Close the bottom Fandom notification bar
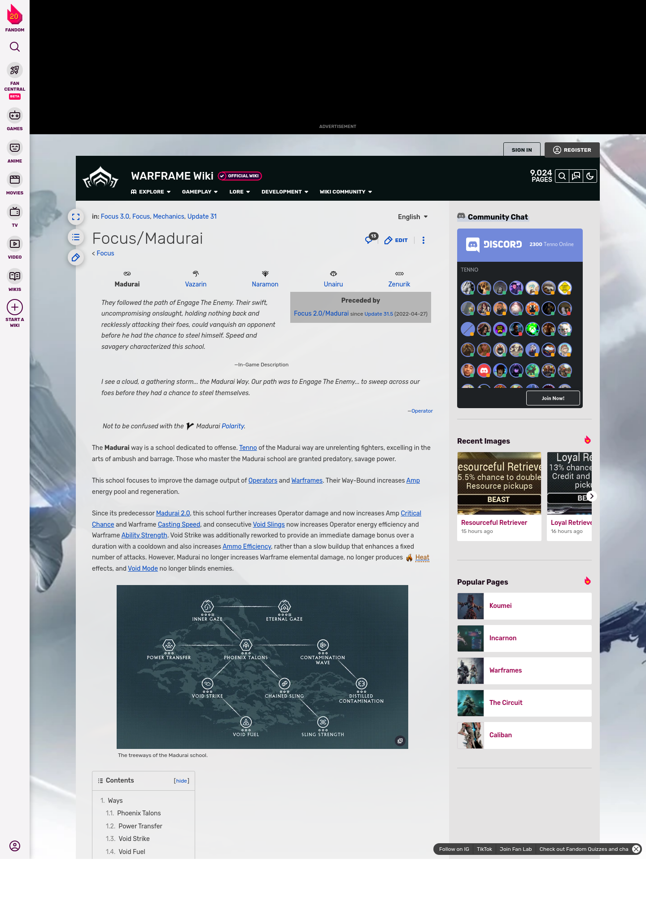Screen dimensions: 646x898 (x=636, y=849)
